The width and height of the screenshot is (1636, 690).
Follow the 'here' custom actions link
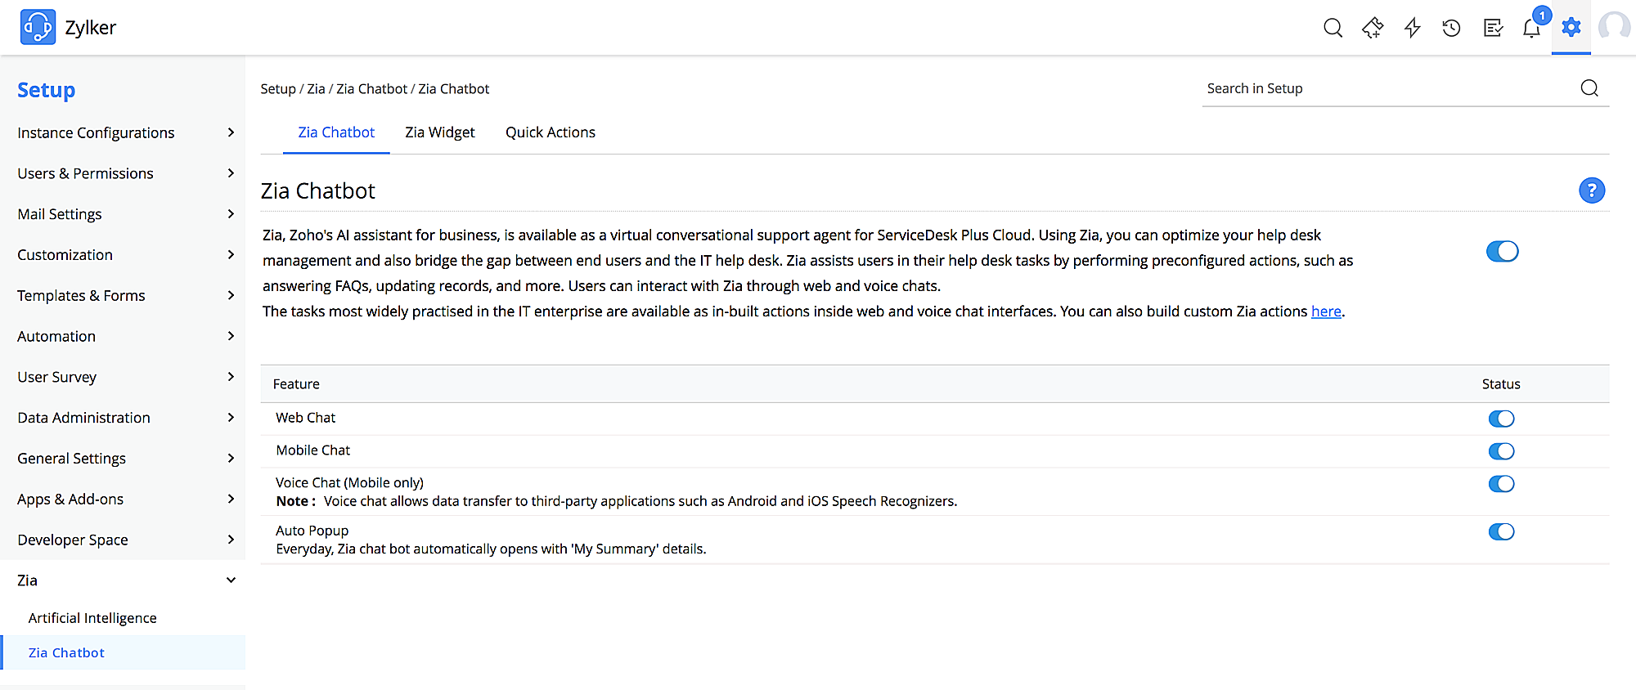pyautogui.click(x=1326, y=311)
